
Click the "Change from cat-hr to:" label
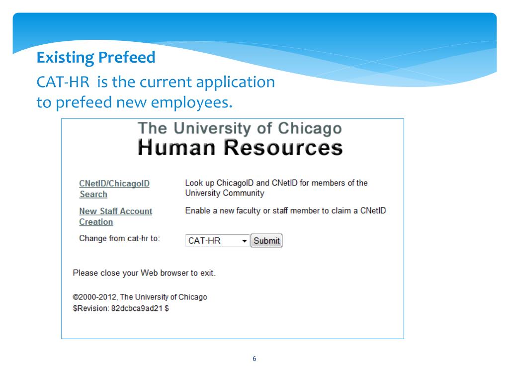pyautogui.click(x=119, y=238)
